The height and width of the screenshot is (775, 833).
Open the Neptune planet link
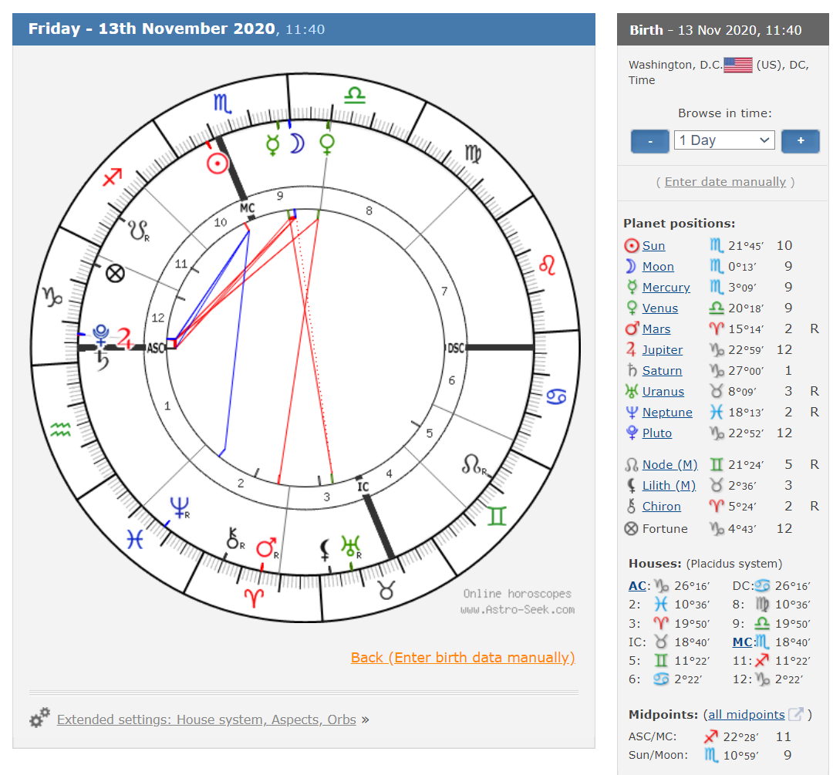click(x=667, y=413)
